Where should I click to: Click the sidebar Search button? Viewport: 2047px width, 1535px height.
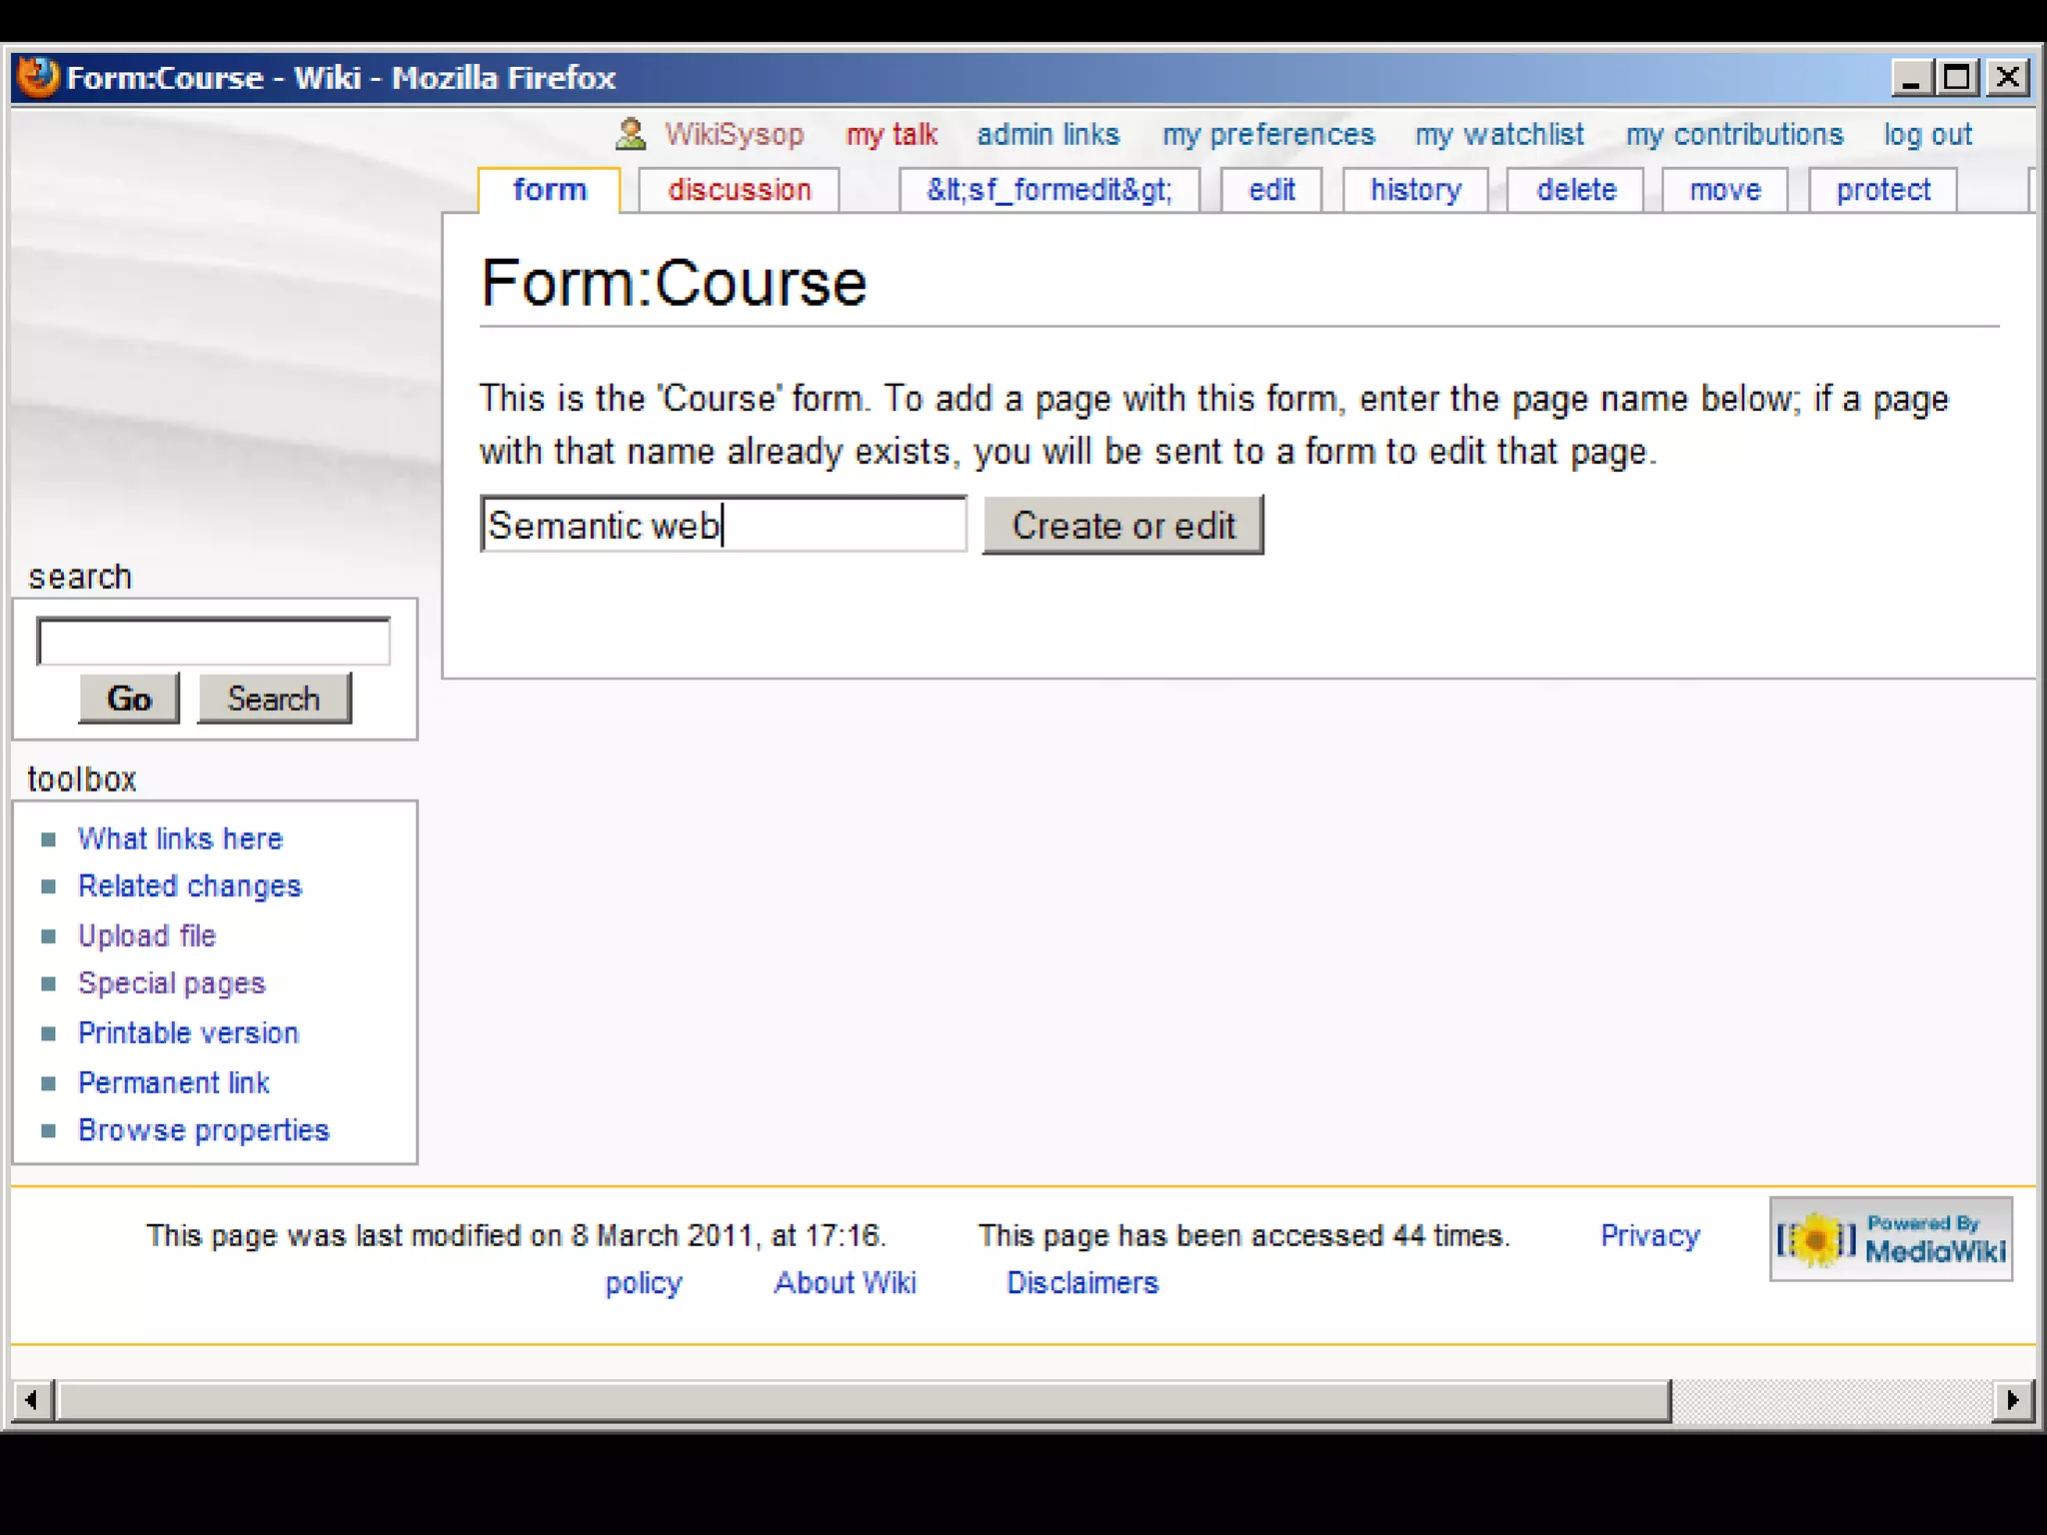point(274,699)
